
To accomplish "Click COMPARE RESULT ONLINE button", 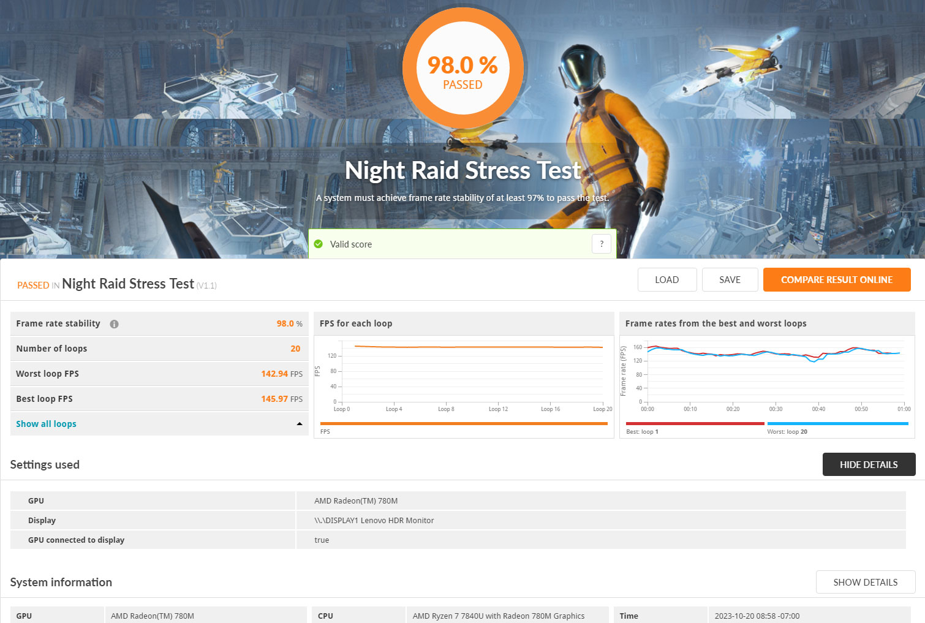I will pyautogui.click(x=837, y=279).
